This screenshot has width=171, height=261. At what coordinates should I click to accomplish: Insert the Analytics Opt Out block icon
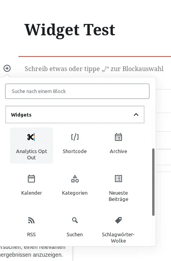coord(31,137)
